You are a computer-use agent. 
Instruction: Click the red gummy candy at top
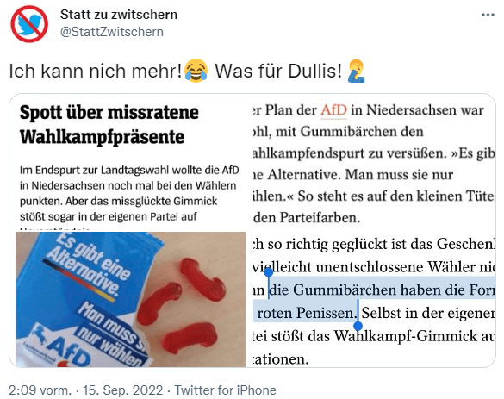click(x=202, y=279)
